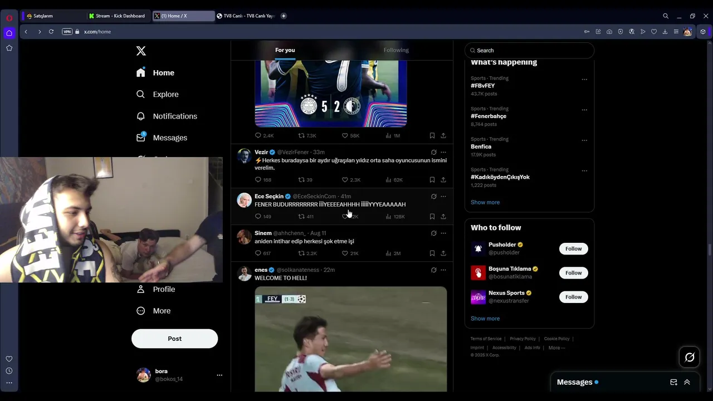The height and width of the screenshot is (401, 713).
Task: Open Vezir's profile avatar
Action: click(244, 156)
